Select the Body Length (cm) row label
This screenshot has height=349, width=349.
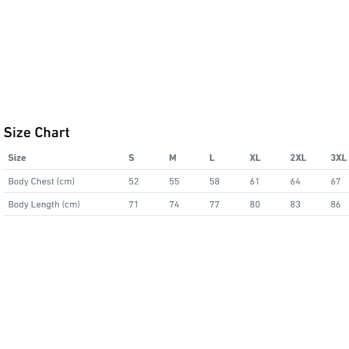point(44,204)
